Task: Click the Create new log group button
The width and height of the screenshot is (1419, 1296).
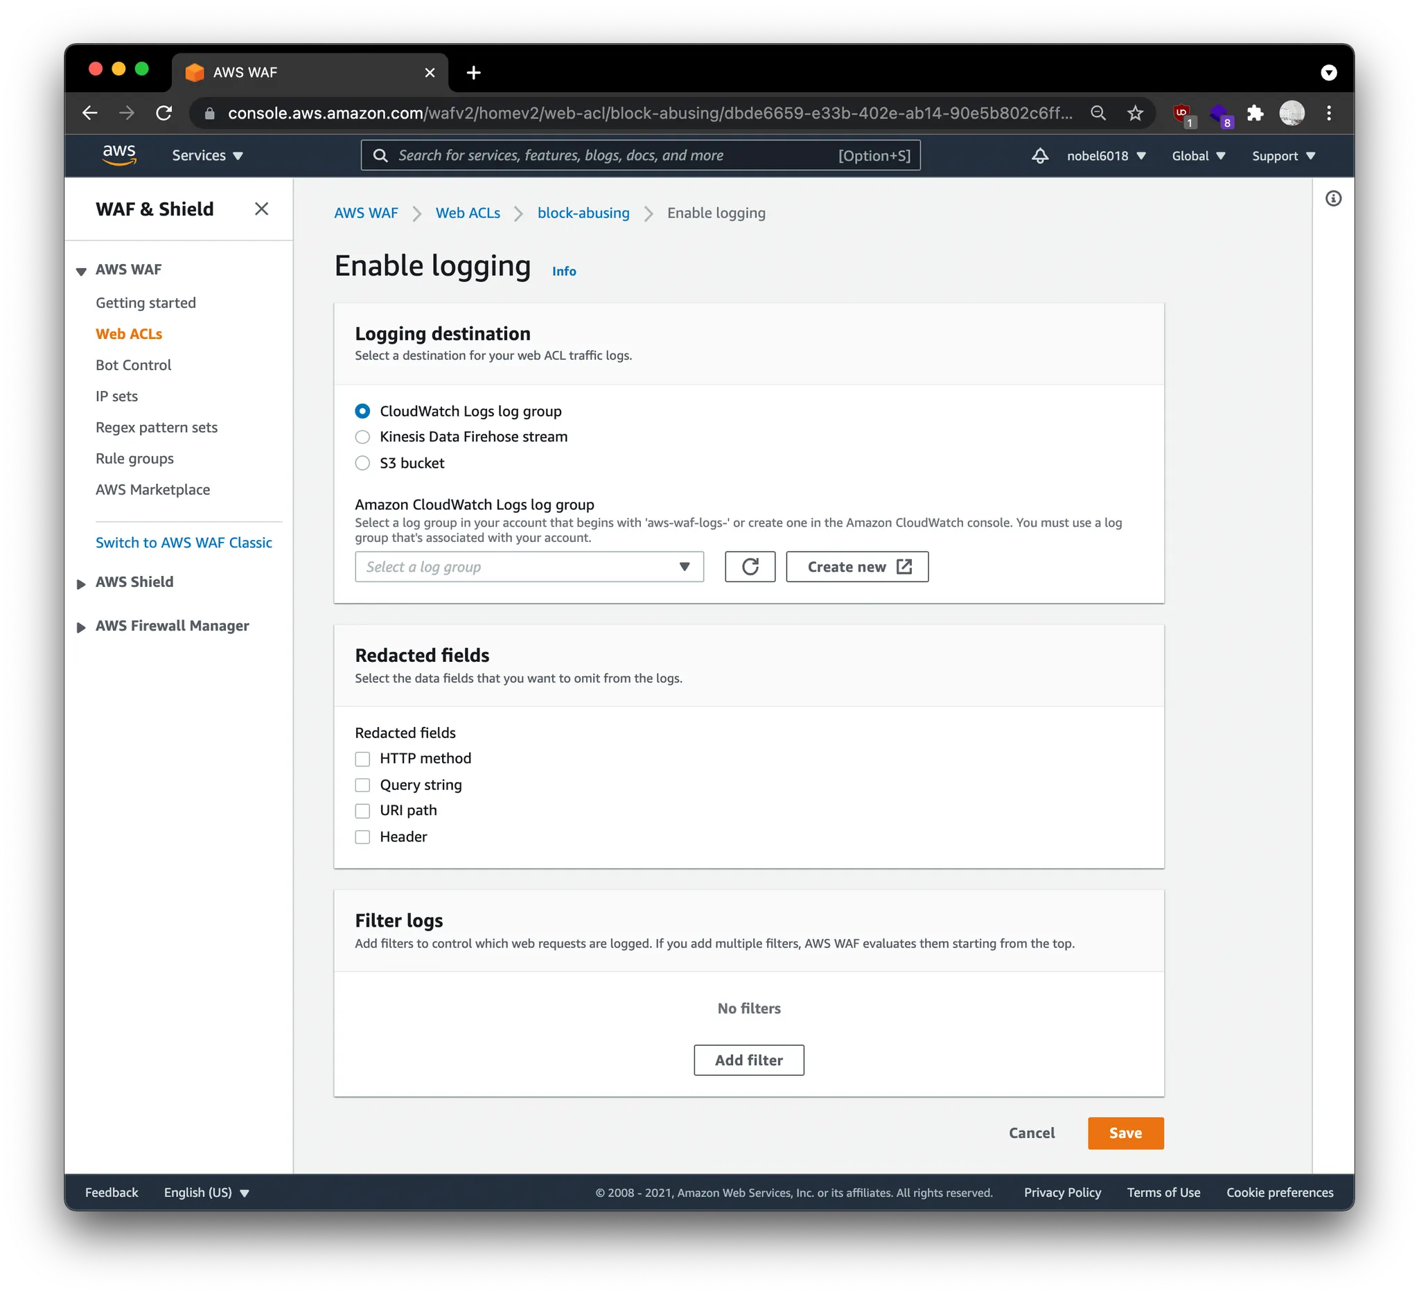Action: 856,567
